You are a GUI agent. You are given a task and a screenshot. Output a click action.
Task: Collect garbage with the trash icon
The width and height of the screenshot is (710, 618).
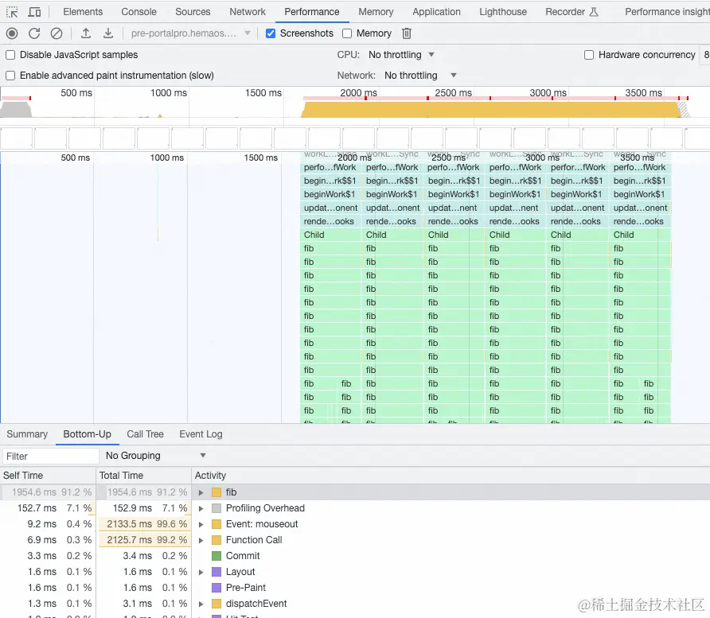407,33
